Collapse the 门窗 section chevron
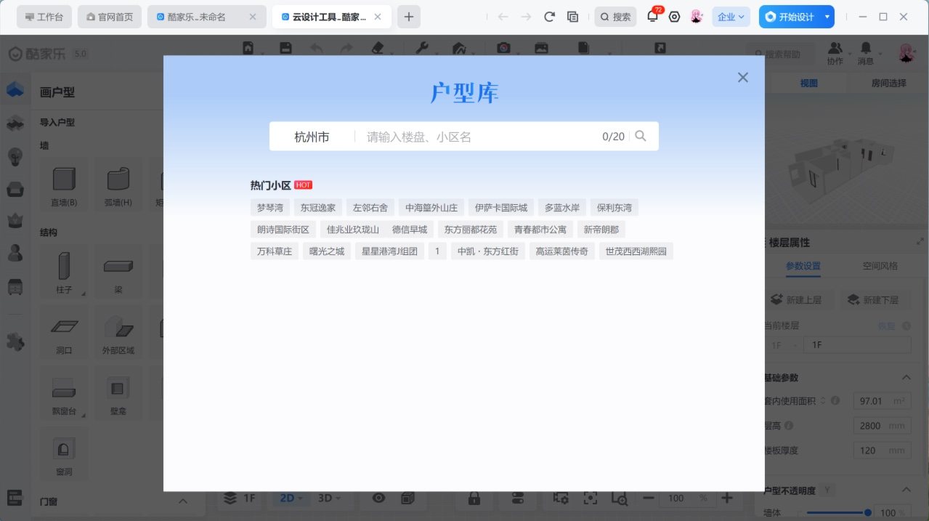The width and height of the screenshot is (929, 521). pyautogui.click(x=183, y=501)
